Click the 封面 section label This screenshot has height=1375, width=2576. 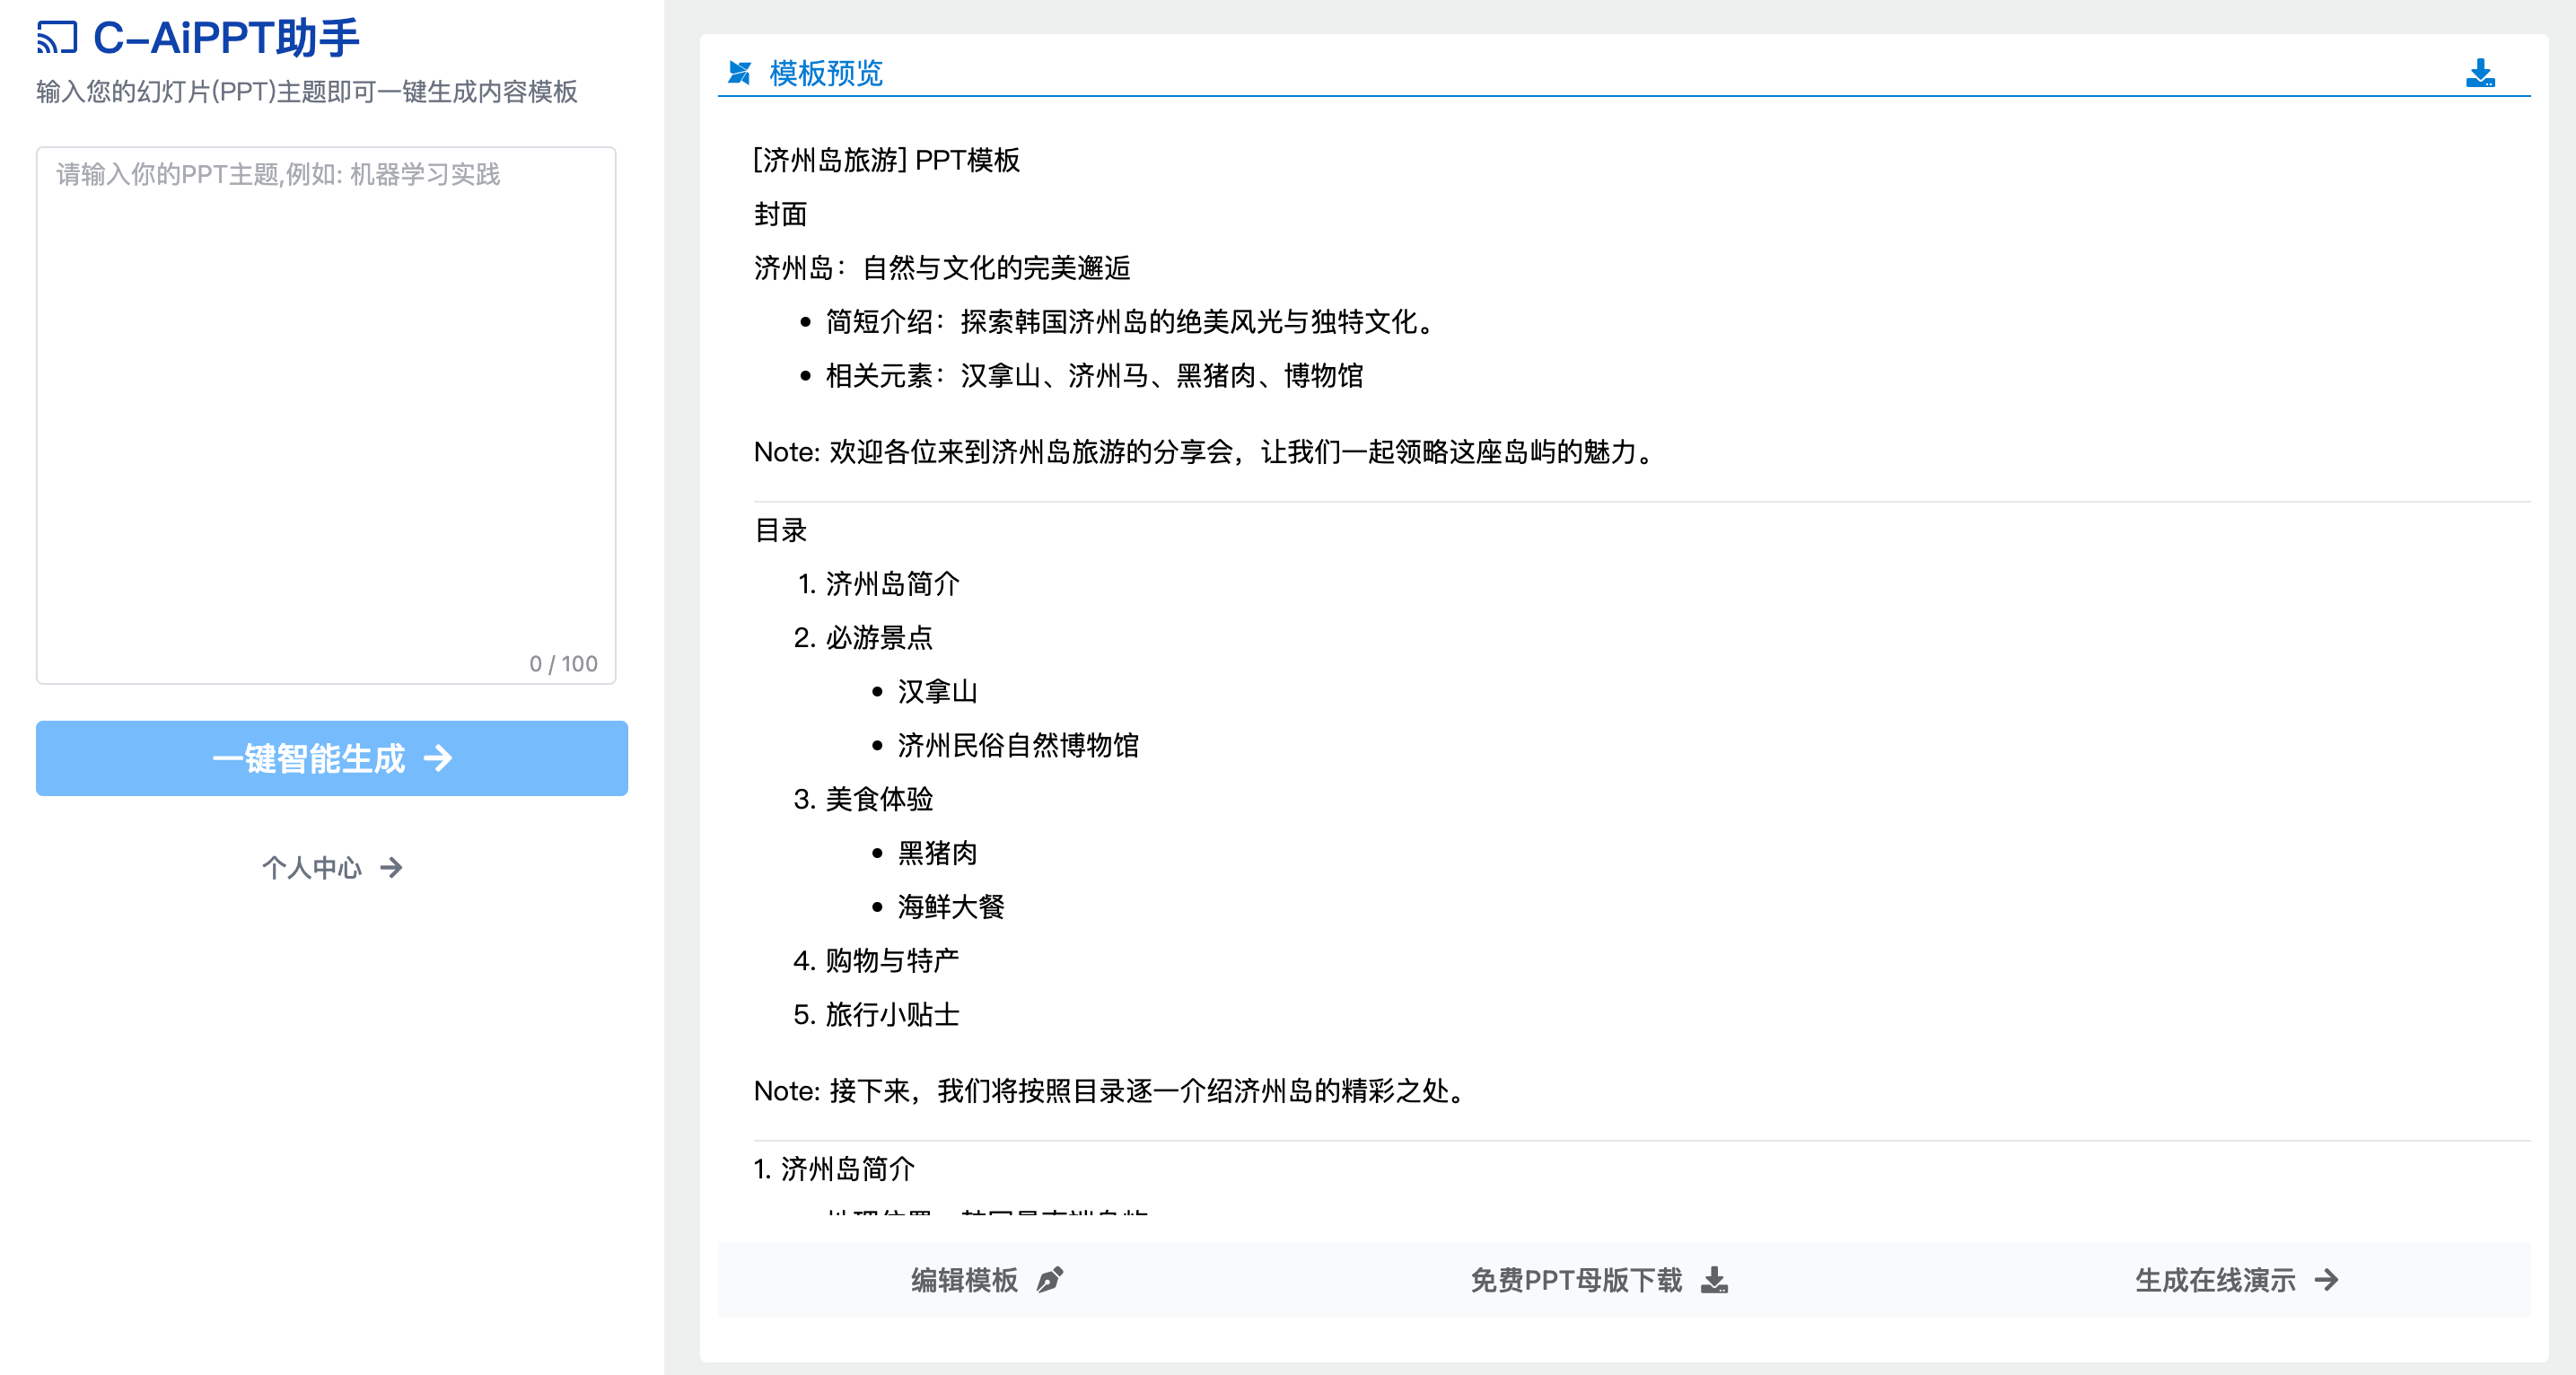click(x=780, y=214)
